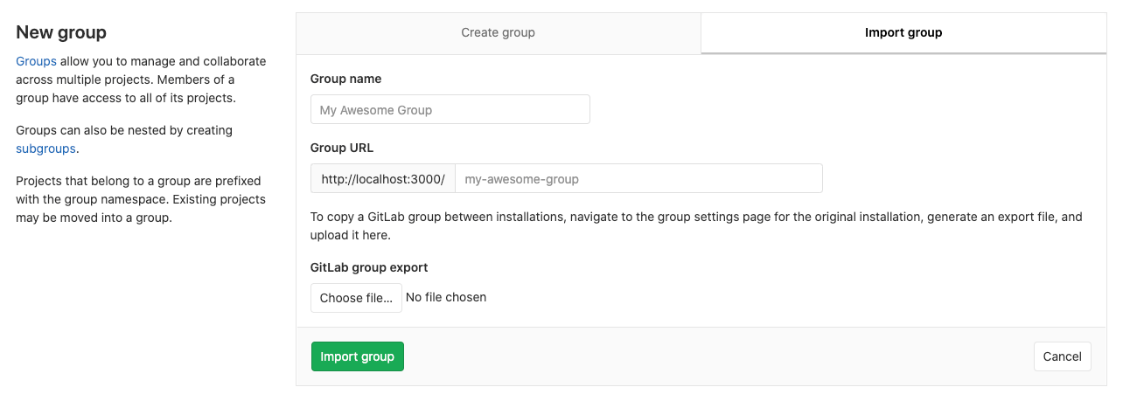Focus the Group name text field
Screen dimensions: 1123x401
pos(450,110)
